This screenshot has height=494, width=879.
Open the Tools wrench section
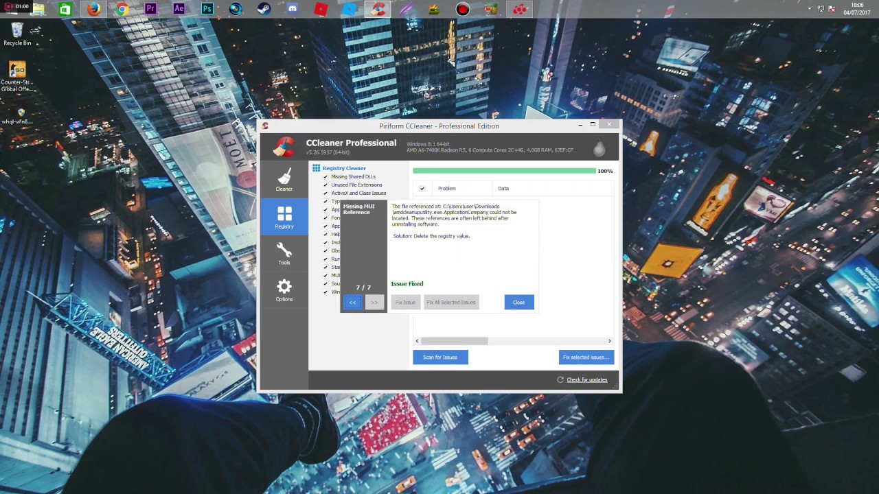point(284,253)
